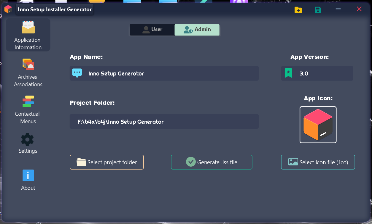Open the Archives Associations section
This screenshot has height=224, width=372.
[28, 72]
